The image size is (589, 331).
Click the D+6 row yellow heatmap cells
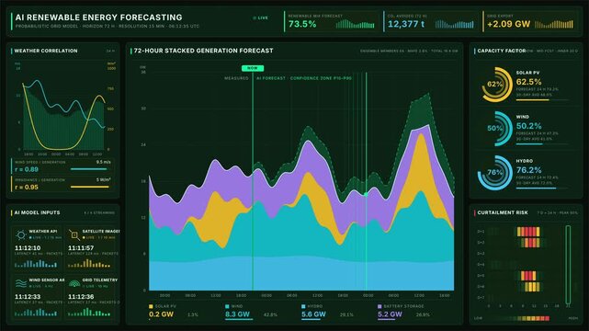tap(532, 287)
